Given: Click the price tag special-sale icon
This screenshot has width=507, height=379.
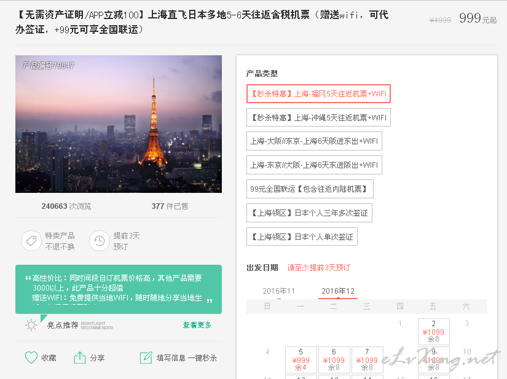Looking at the screenshot, I should point(31,241).
